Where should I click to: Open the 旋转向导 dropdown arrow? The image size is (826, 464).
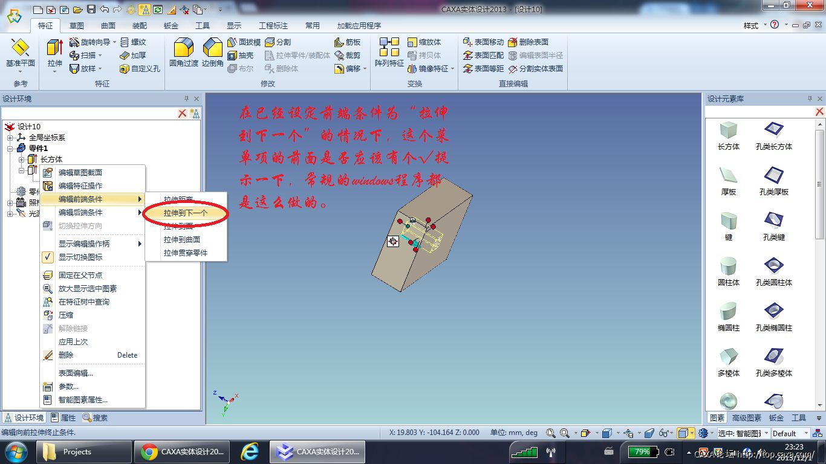114,42
